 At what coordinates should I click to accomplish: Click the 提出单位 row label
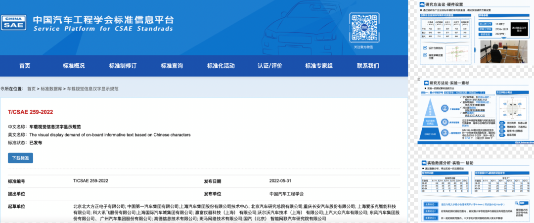coord(16,194)
